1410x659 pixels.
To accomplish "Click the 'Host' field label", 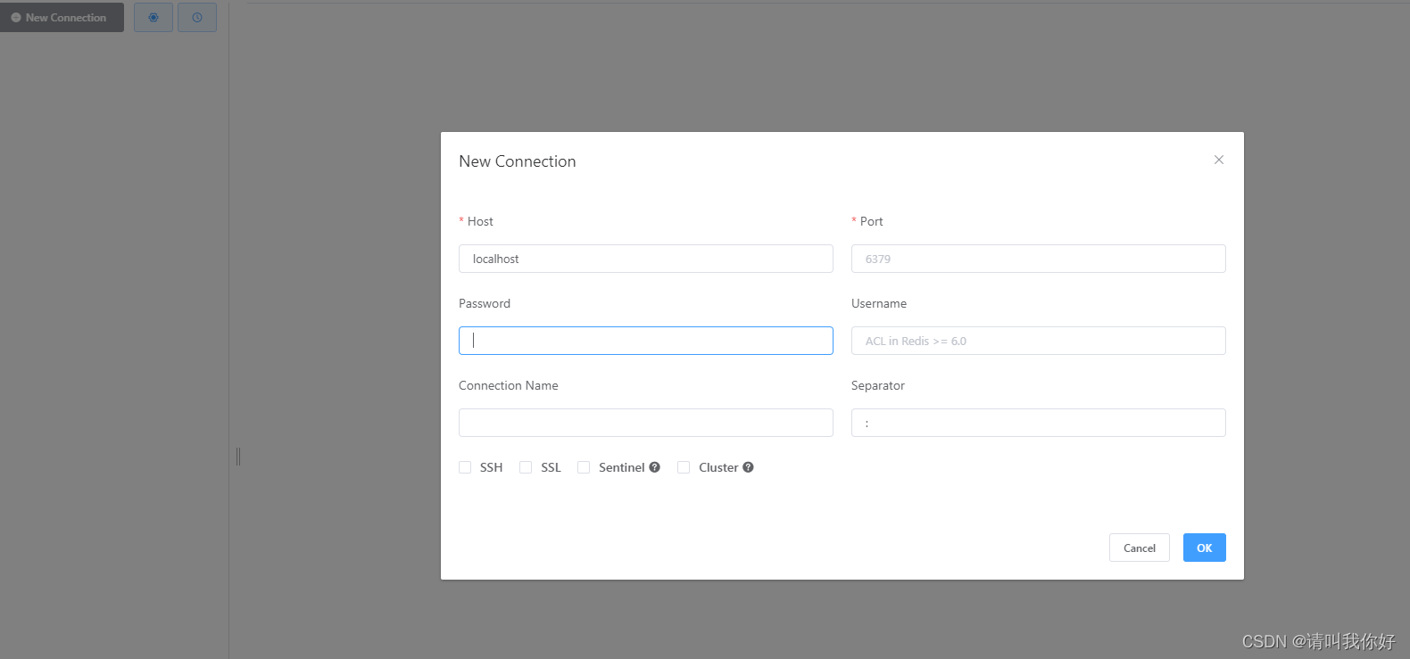I will tap(480, 221).
